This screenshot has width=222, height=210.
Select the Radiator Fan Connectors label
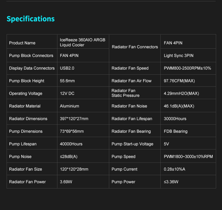pyautogui.click(x=135, y=47)
